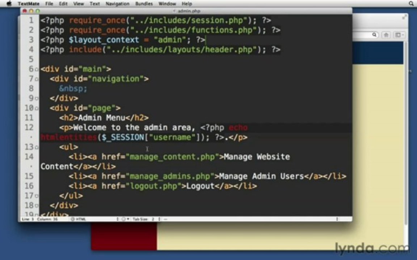Viewport: 417px width, 260px height.
Task: Open the Edit menu
Action: point(63,4)
